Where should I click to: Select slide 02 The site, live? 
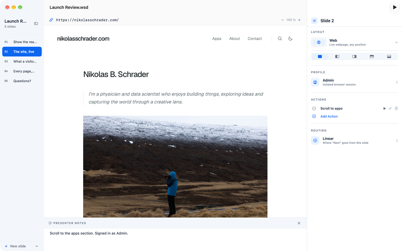22,52
